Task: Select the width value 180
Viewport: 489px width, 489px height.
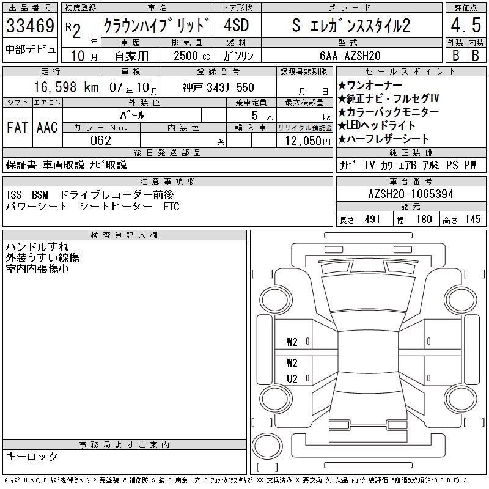Action: click(424, 219)
